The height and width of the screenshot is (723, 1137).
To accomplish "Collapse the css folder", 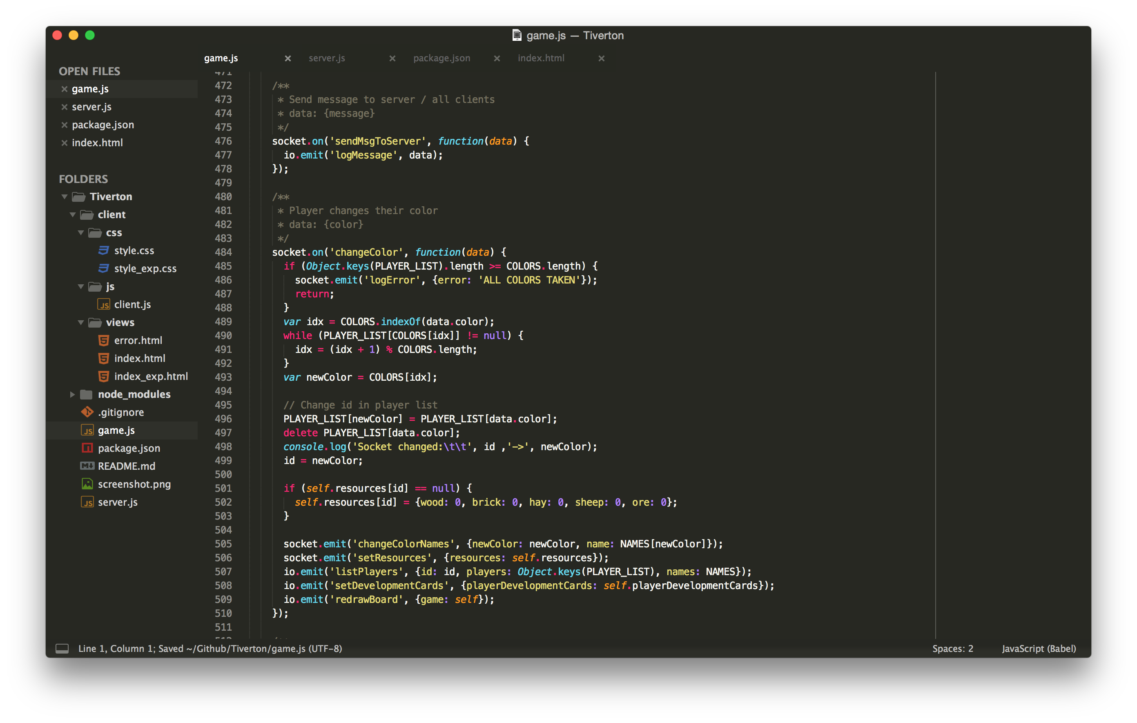I will pos(81,232).
